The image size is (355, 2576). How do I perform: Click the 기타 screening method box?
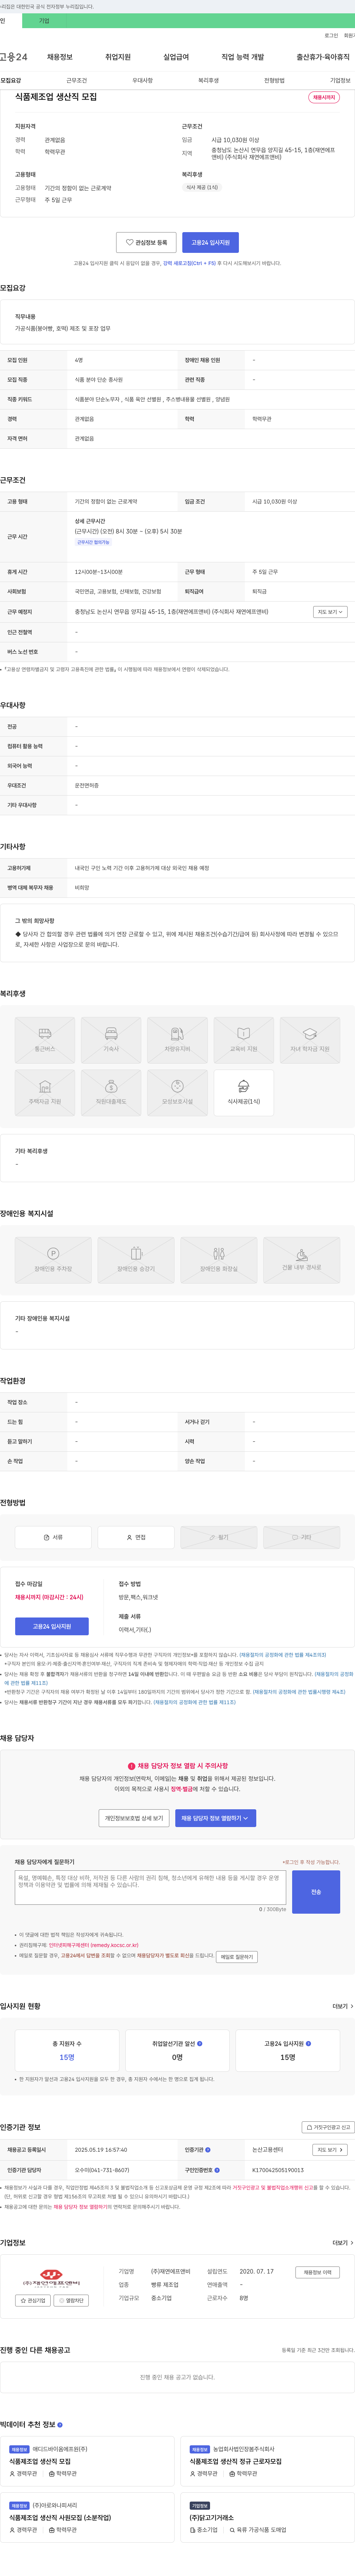click(x=302, y=1537)
